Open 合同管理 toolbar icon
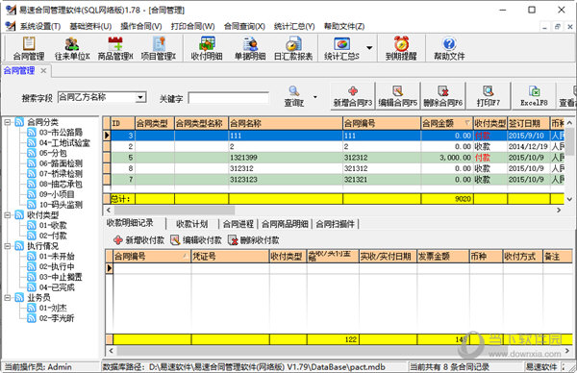The width and height of the screenshot is (577, 373). pyautogui.click(x=29, y=48)
